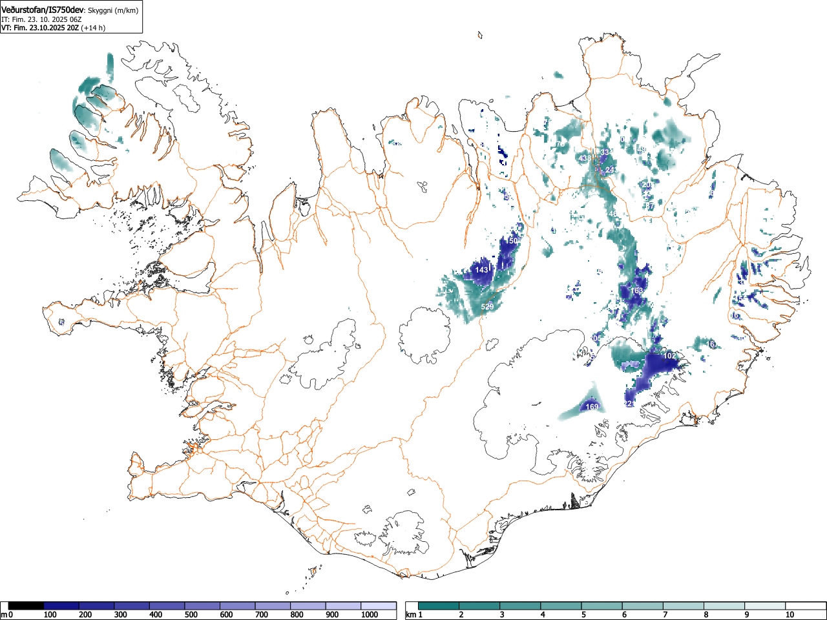Select the '102' visibility value on the map
The width and height of the screenshot is (827, 620).
[x=670, y=356]
